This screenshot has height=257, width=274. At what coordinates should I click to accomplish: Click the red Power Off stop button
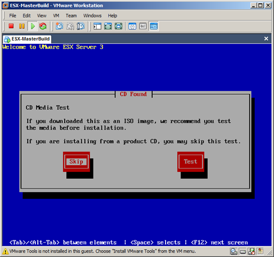(11, 26)
